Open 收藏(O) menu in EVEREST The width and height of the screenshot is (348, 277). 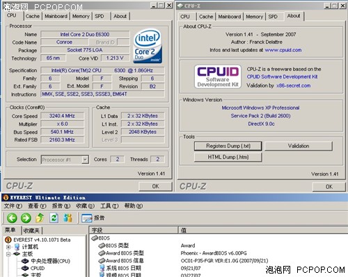pos(85,205)
